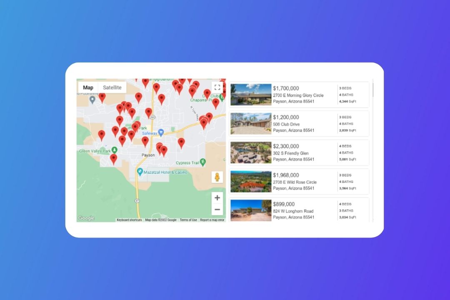Click the Cypress Trail hiking marker
Screen dimensions: 450x300
point(202,162)
